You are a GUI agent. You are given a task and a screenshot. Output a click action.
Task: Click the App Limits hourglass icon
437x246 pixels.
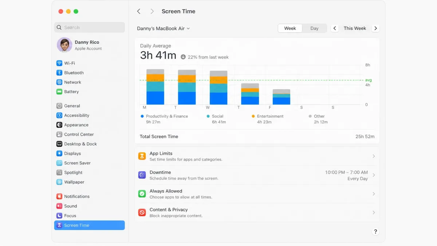pos(142,156)
